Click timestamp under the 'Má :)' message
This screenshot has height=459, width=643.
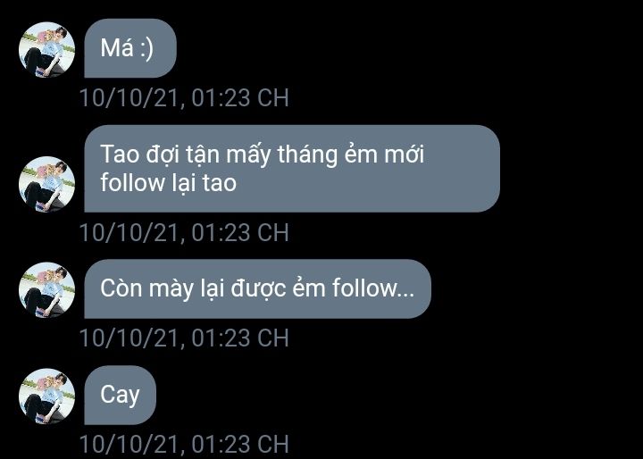coord(184,97)
